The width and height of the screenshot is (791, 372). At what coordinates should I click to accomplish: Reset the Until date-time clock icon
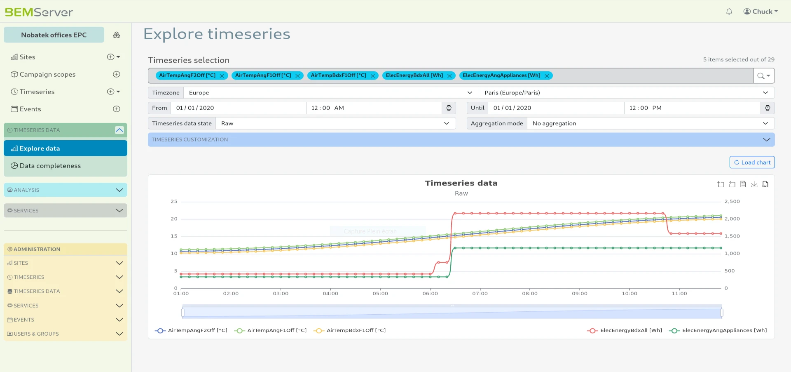768,108
